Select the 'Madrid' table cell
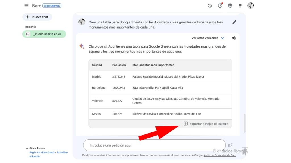 click(97, 76)
